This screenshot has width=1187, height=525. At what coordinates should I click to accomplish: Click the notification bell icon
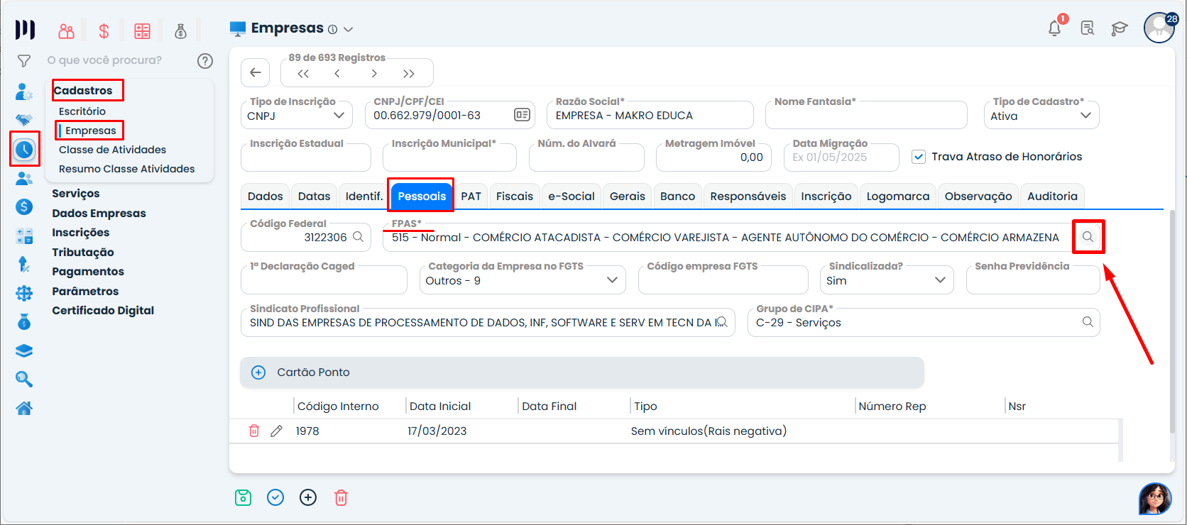[1054, 28]
